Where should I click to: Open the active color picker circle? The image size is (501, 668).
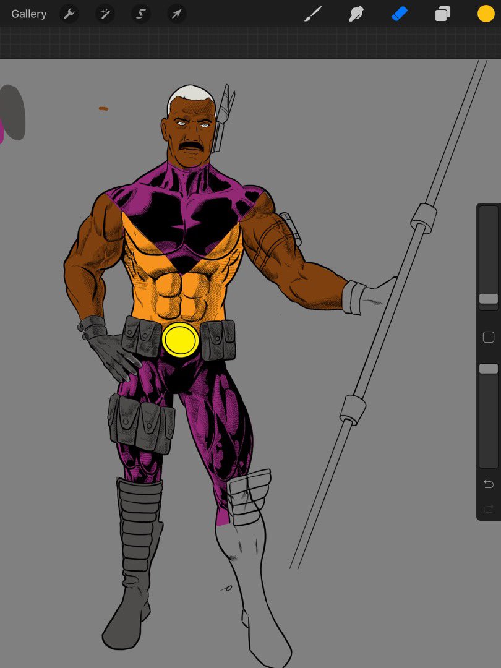[486, 14]
